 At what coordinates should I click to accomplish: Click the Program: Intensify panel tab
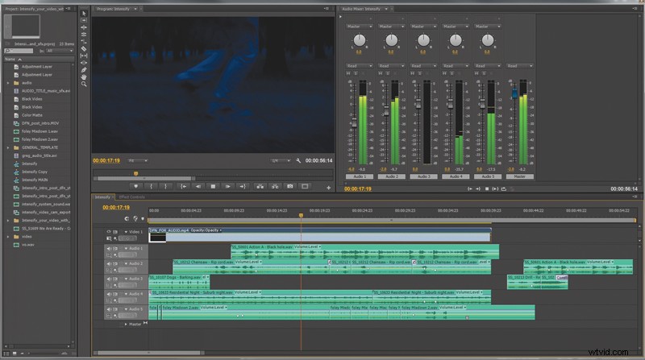pyautogui.click(x=113, y=9)
